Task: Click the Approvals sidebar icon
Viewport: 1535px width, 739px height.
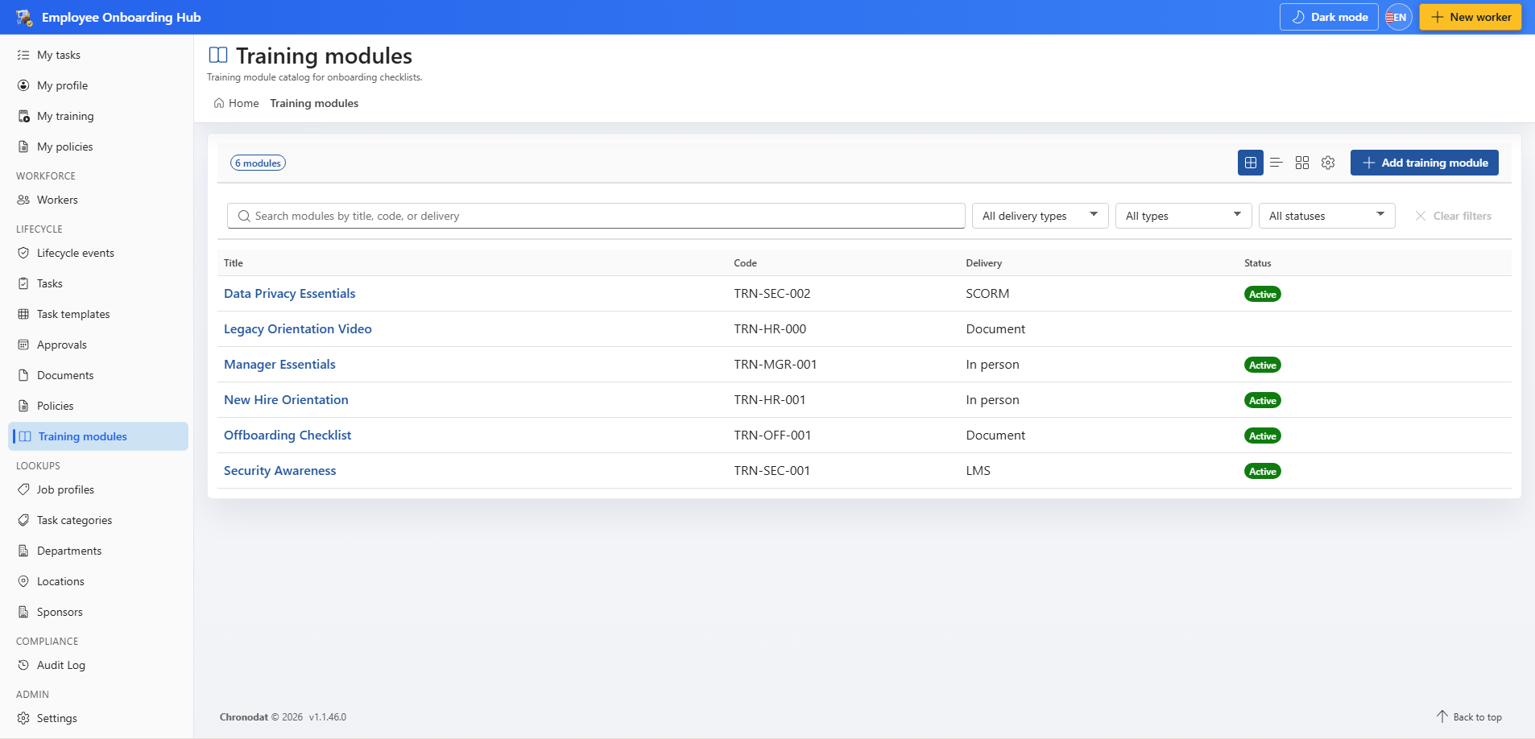Action: tap(23, 345)
